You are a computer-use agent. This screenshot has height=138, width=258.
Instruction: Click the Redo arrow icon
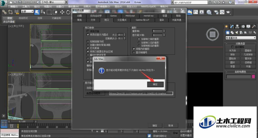point(31,2)
